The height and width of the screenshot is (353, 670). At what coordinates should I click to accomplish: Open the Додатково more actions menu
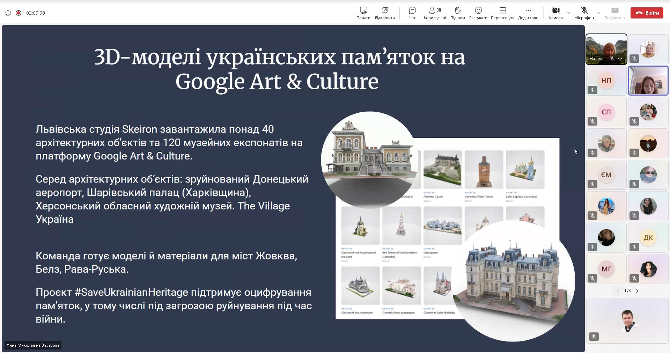(x=528, y=13)
